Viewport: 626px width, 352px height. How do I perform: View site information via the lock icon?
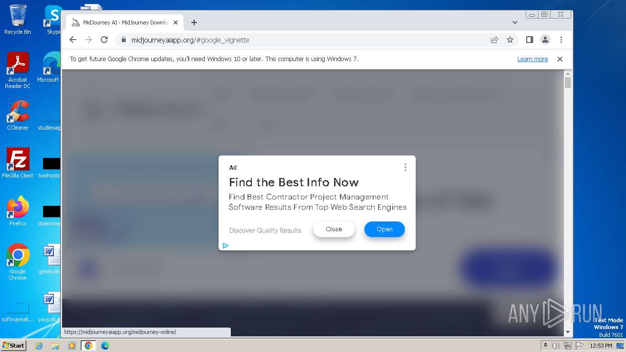[123, 40]
